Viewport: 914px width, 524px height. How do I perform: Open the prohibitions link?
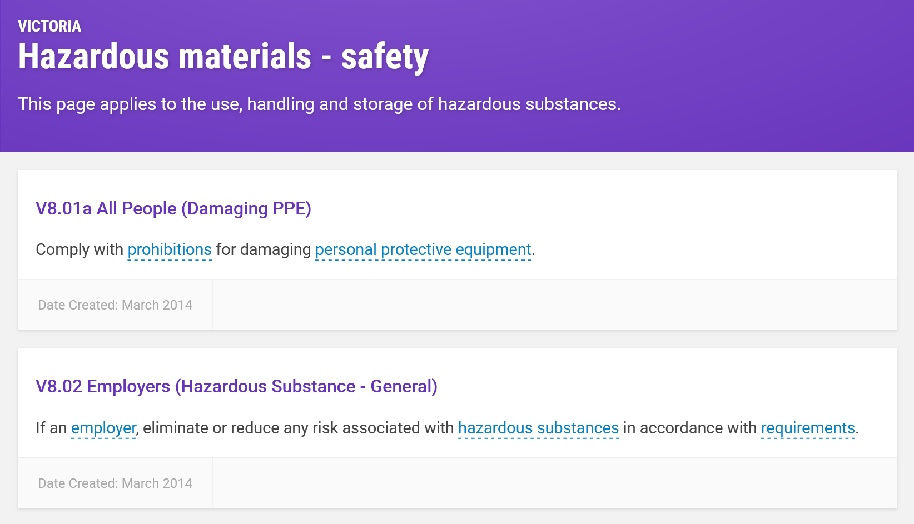tap(170, 250)
